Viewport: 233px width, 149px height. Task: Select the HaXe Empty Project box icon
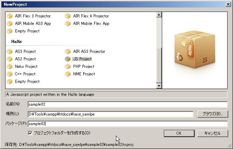click(x=10, y=81)
